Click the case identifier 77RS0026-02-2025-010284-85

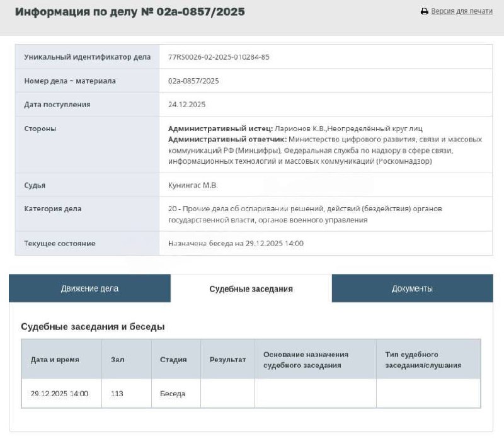coord(219,57)
